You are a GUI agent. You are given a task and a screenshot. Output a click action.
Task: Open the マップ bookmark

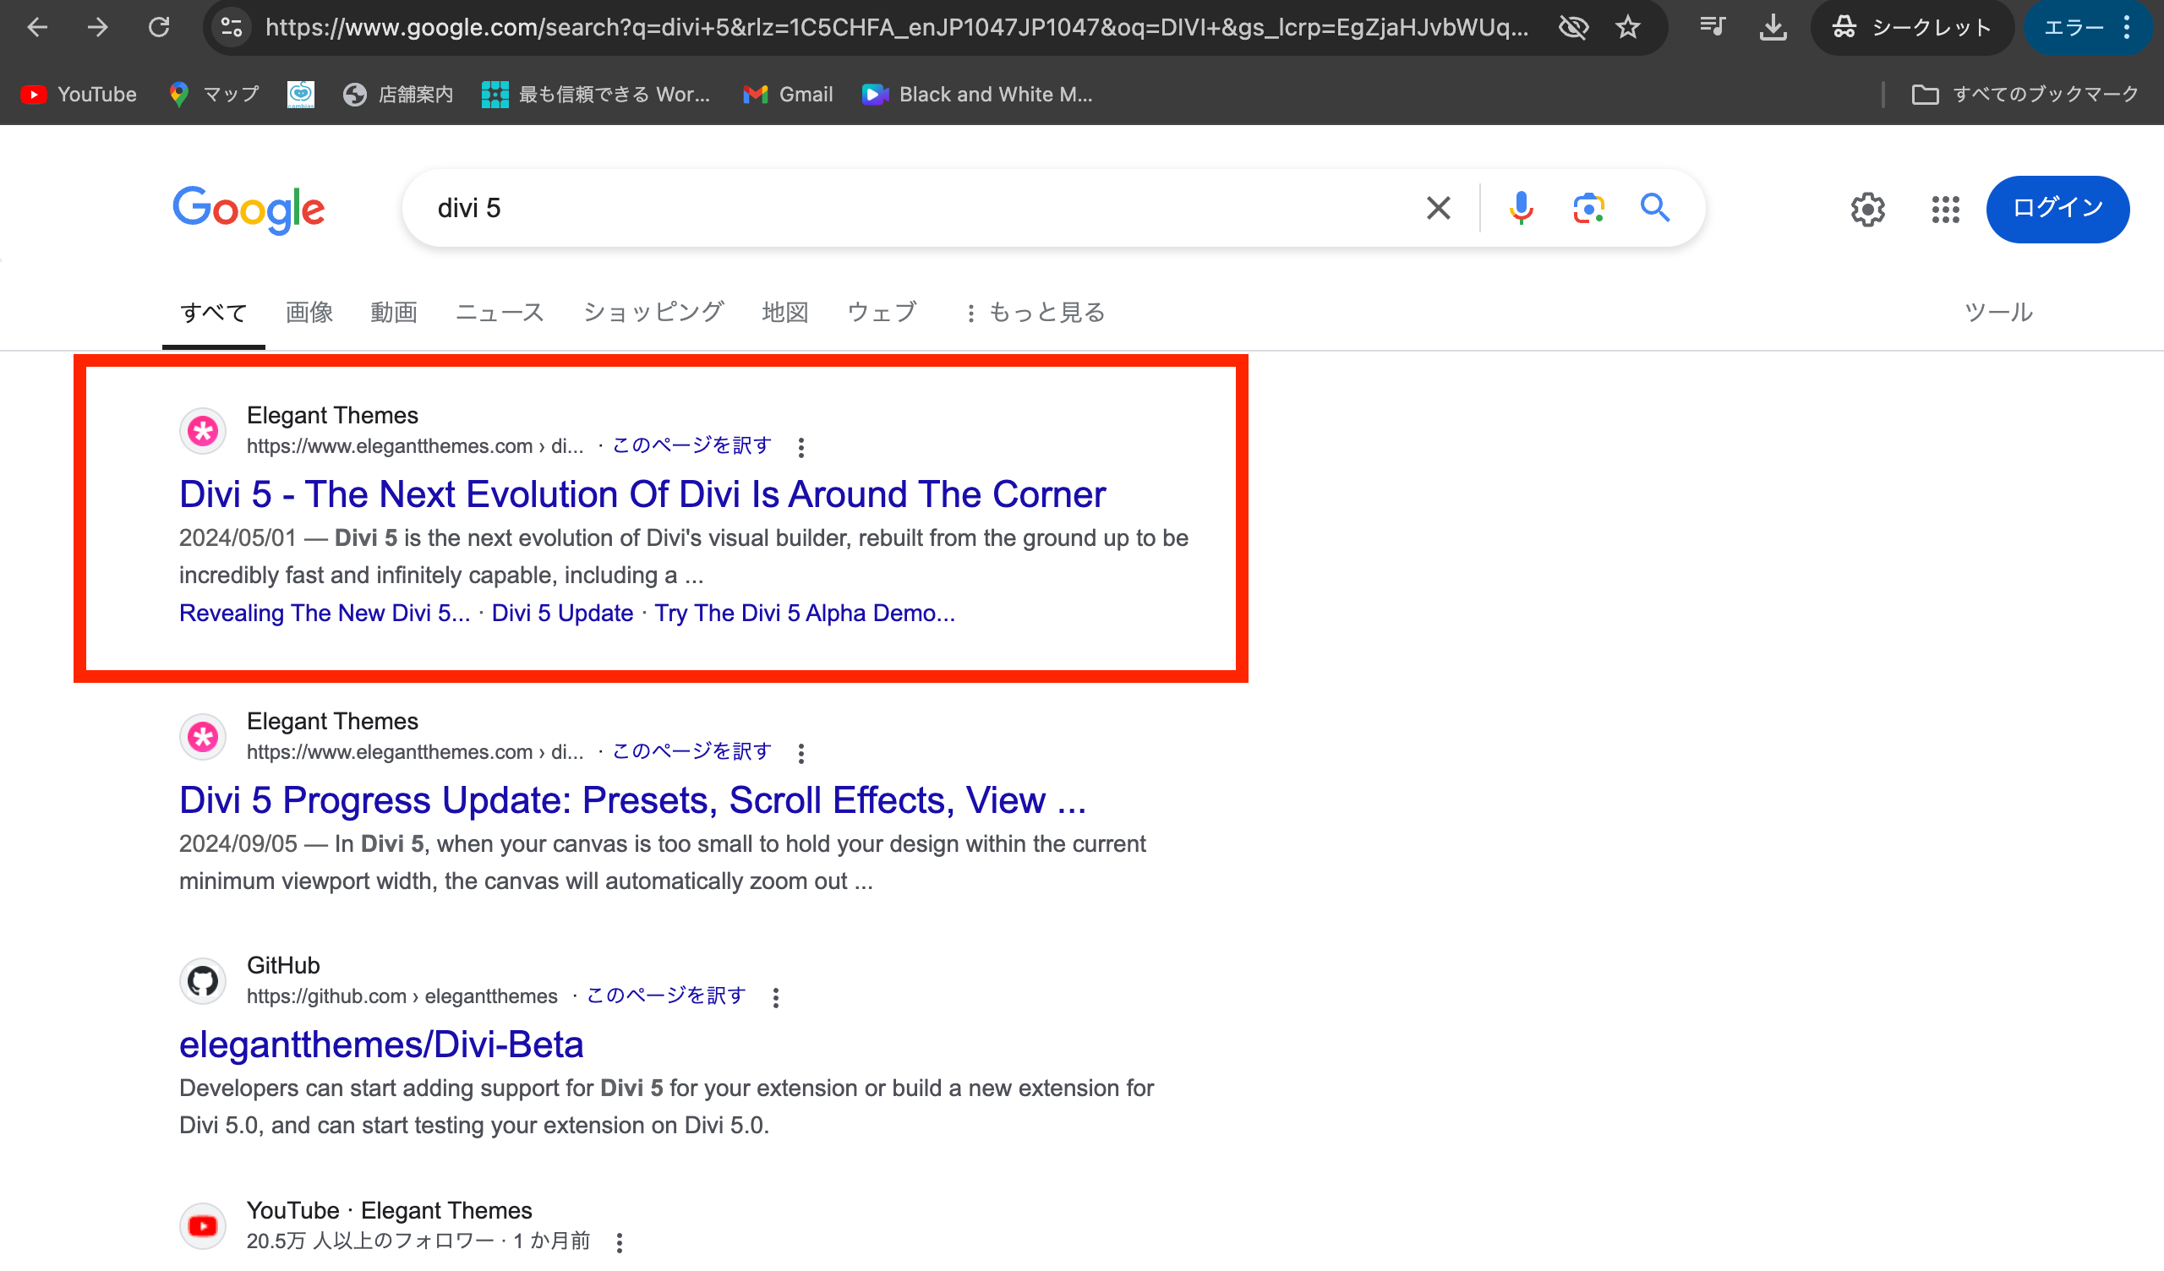(x=215, y=95)
